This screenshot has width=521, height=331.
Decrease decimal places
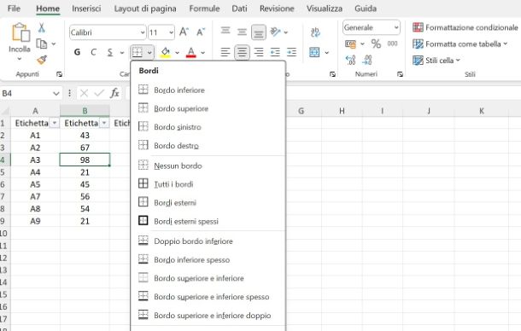367,60
